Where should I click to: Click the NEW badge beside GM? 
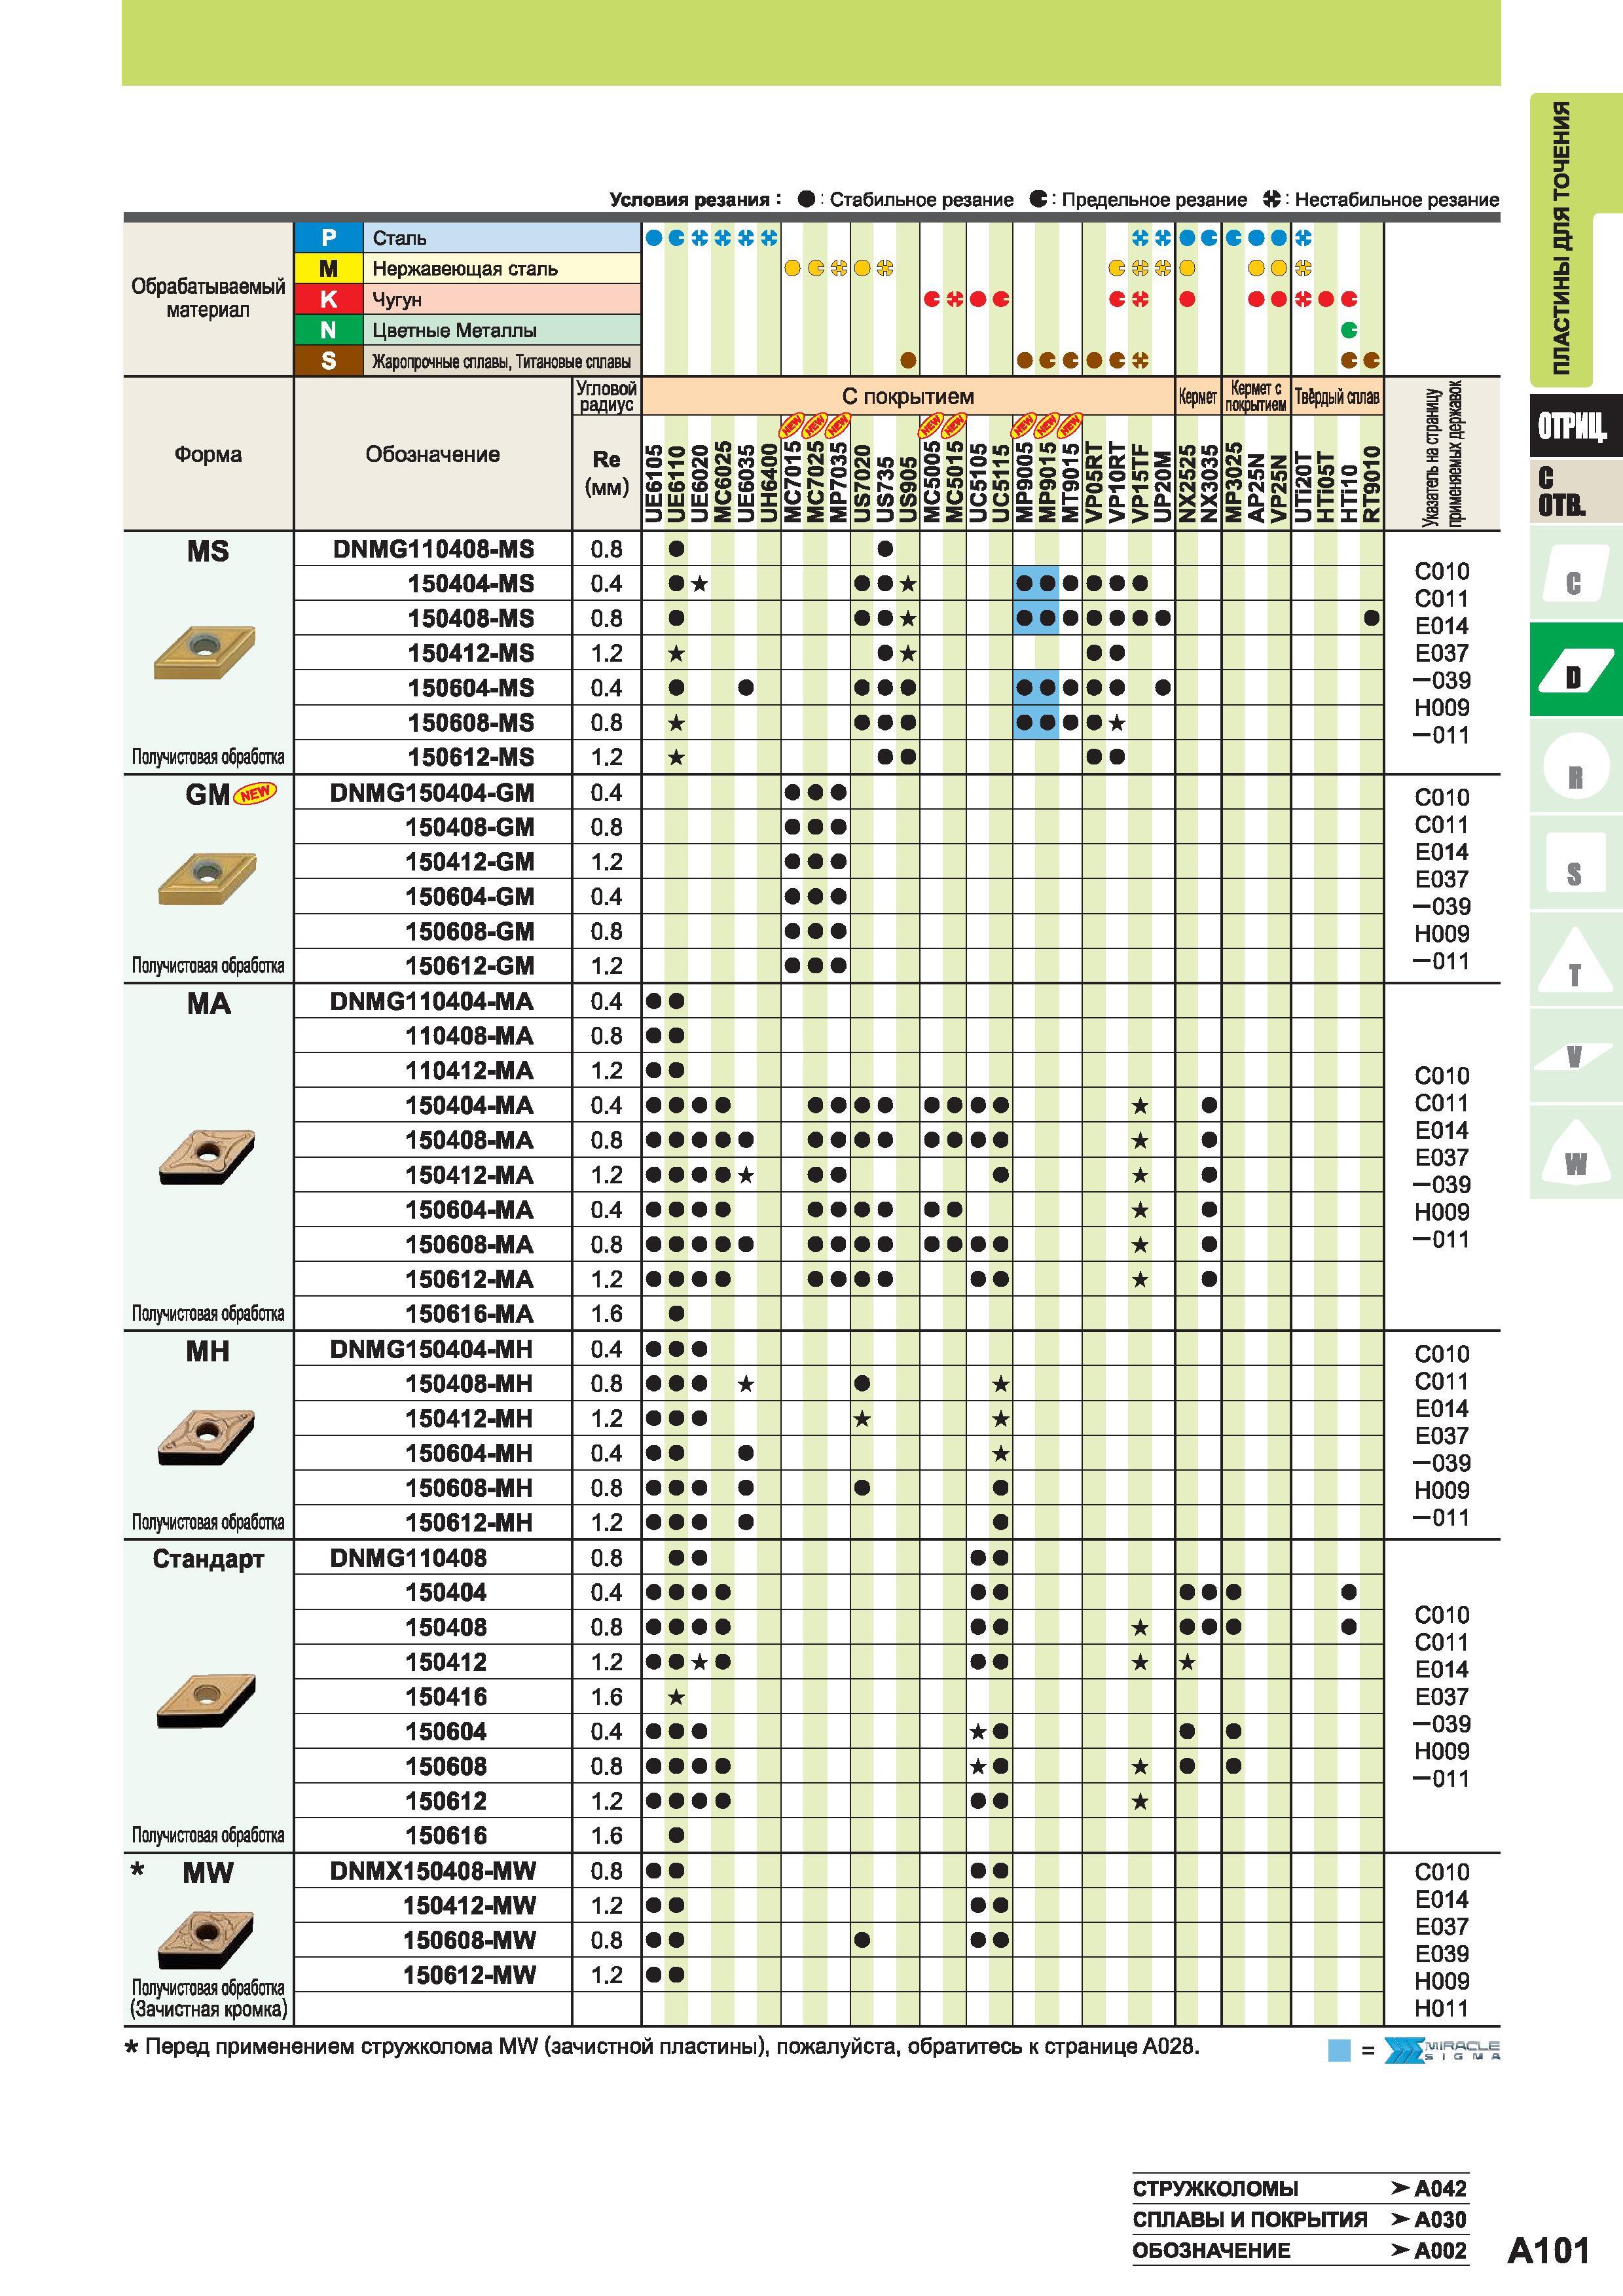pos(256,793)
